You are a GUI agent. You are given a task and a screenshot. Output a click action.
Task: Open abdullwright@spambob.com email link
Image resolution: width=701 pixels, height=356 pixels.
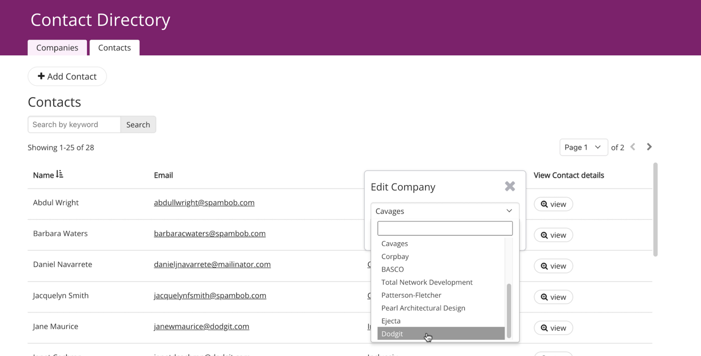point(204,203)
